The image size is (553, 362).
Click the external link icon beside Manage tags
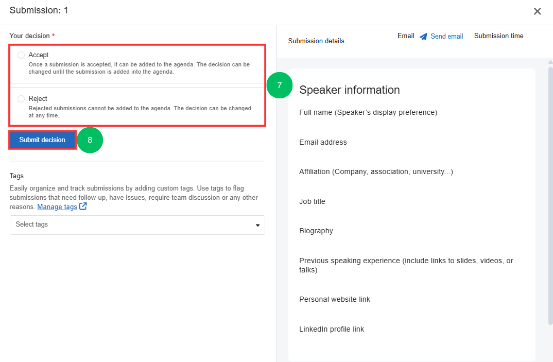(83, 206)
